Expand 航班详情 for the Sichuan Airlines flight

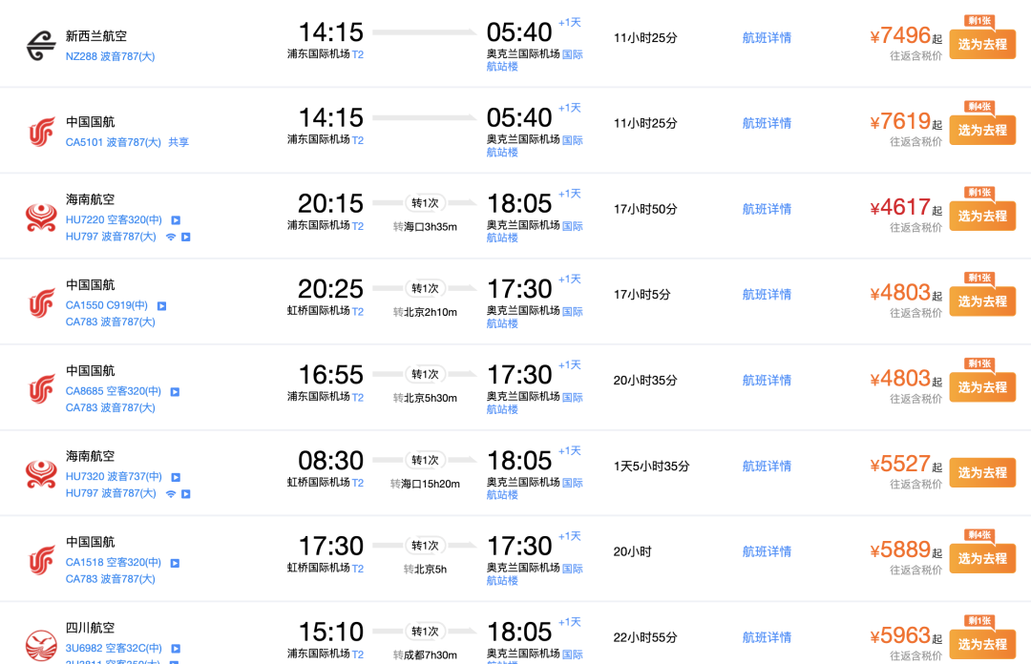(x=767, y=637)
